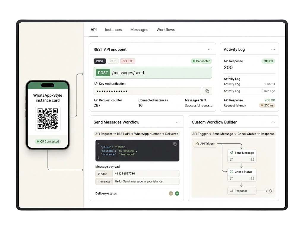This screenshot has width=304, height=227.
Task: Go to the Messages tab
Action: 139,30
